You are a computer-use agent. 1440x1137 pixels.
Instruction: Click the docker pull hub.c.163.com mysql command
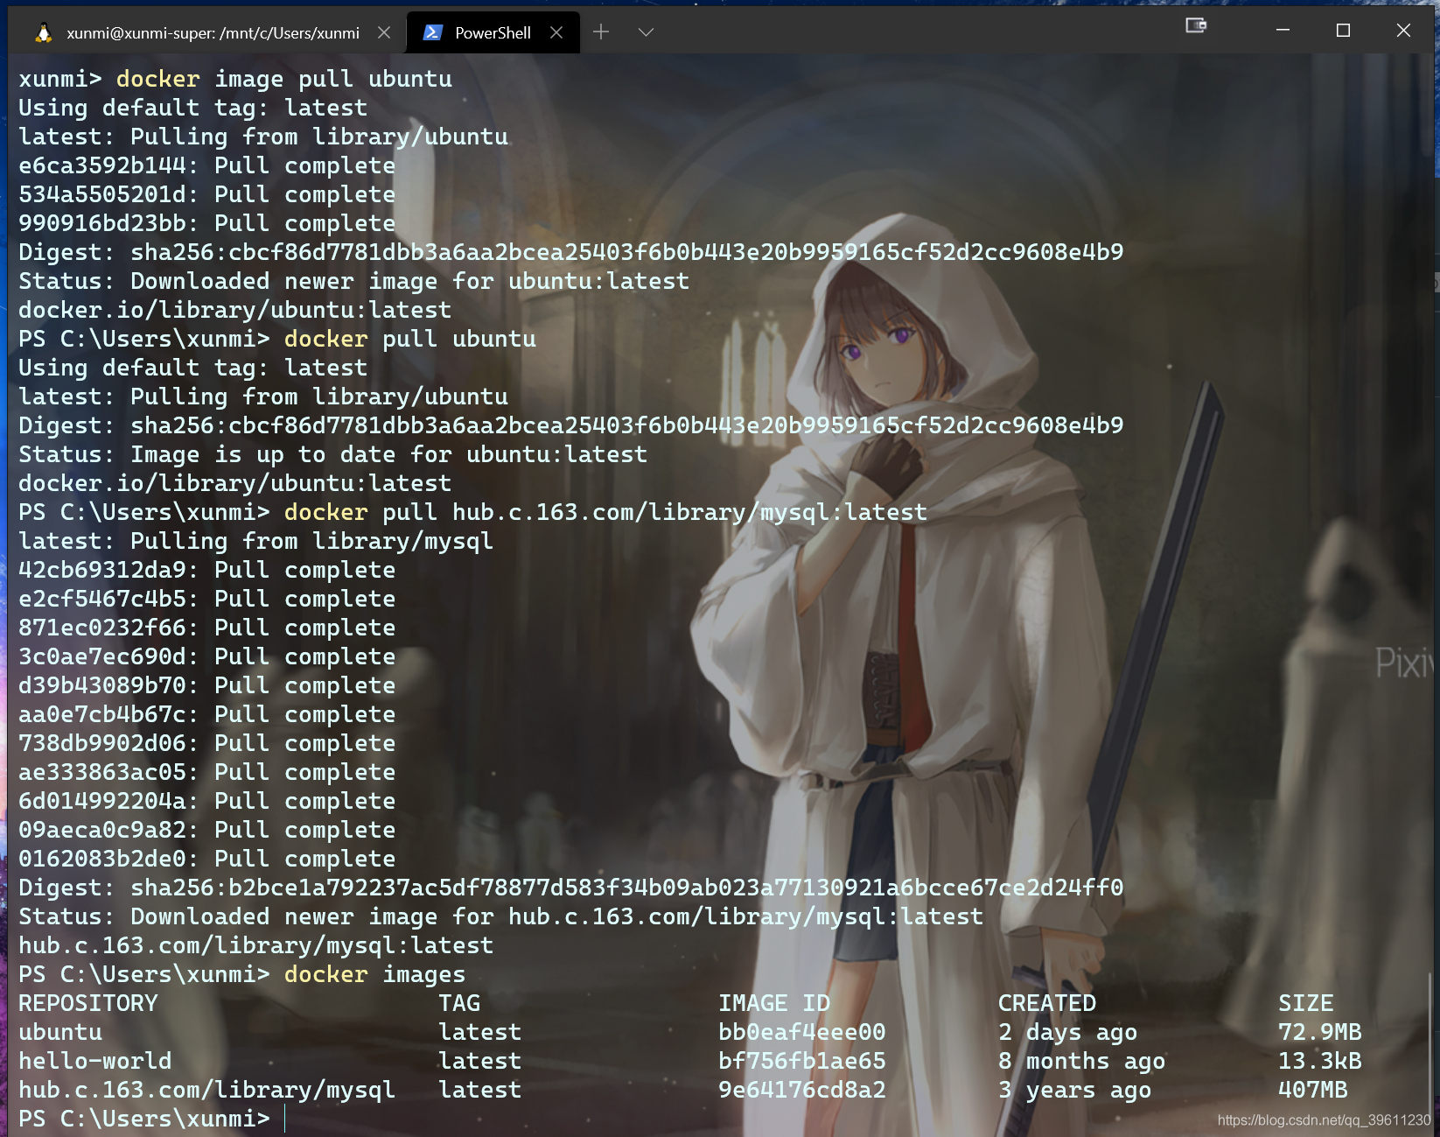pyautogui.click(x=605, y=512)
